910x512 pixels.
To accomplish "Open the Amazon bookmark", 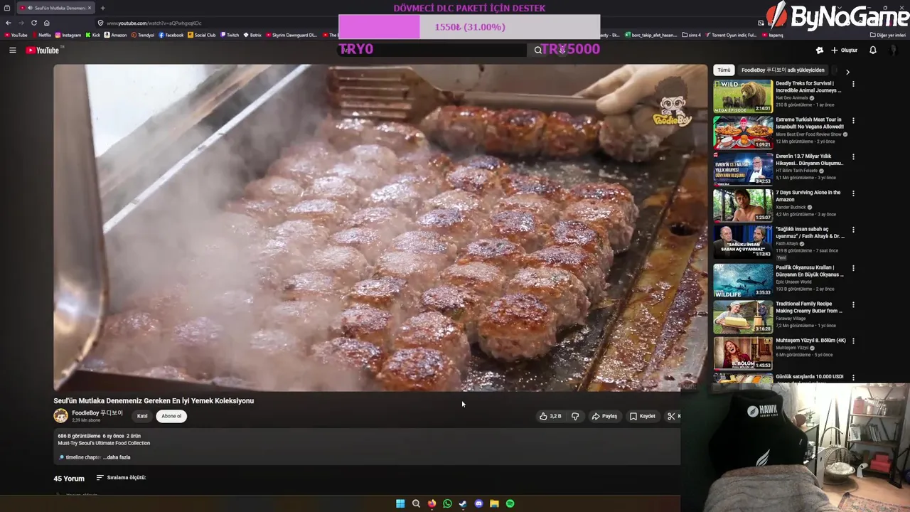I will click(116, 35).
